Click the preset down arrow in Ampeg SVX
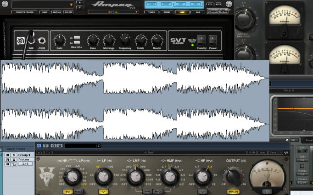The image size is (313, 195). point(80,8)
